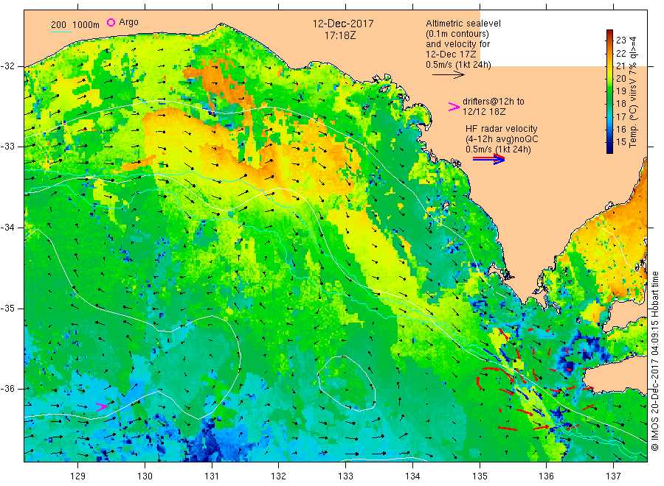Screen dimensions: 664x486
Task: Click the red-blue HF radar scale arrow
Action: [x=488, y=159]
